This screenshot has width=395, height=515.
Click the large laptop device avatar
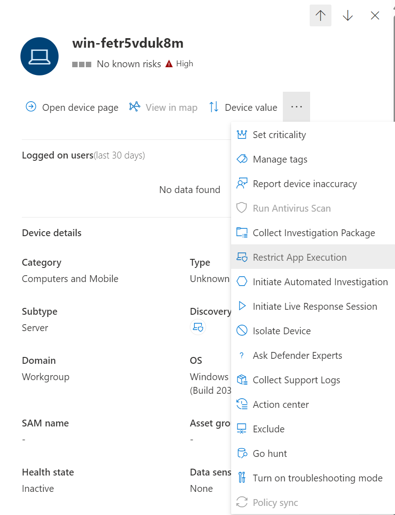pos(39,56)
